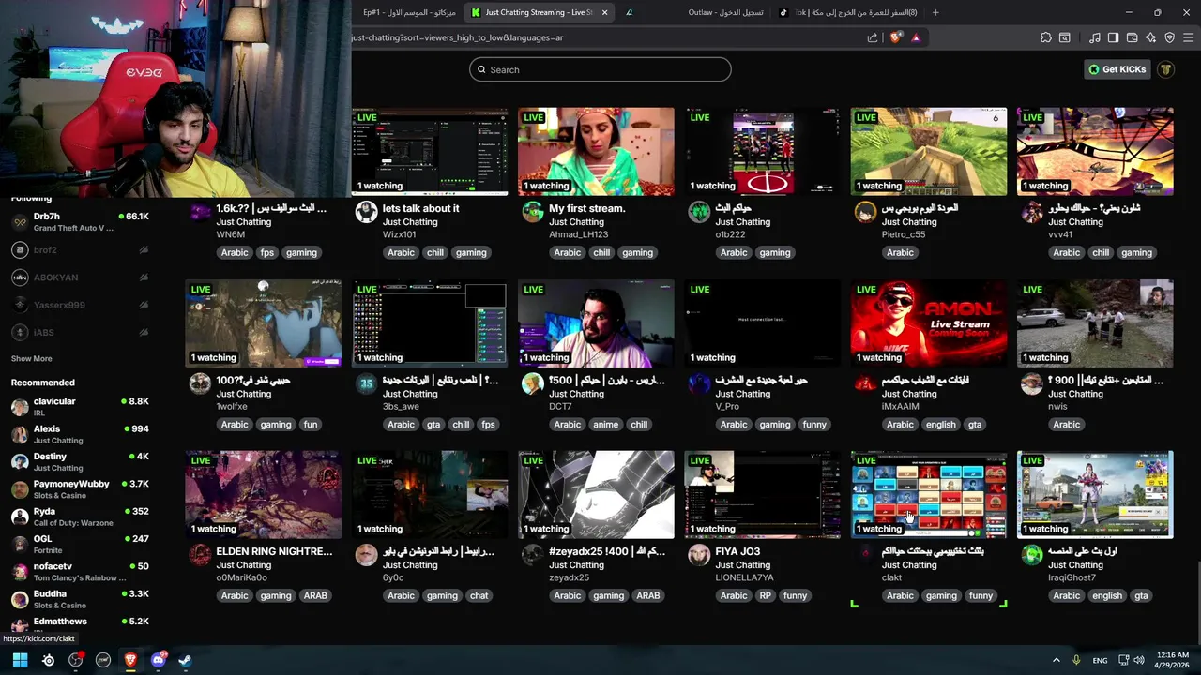The image size is (1201, 675).
Task: Open Ahmad_LH123 channel avatar
Action: (532, 212)
